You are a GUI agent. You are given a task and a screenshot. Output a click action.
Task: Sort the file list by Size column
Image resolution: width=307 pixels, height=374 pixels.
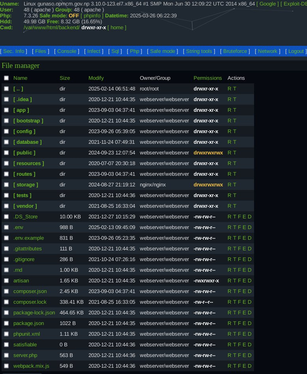[x=64, y=78]
